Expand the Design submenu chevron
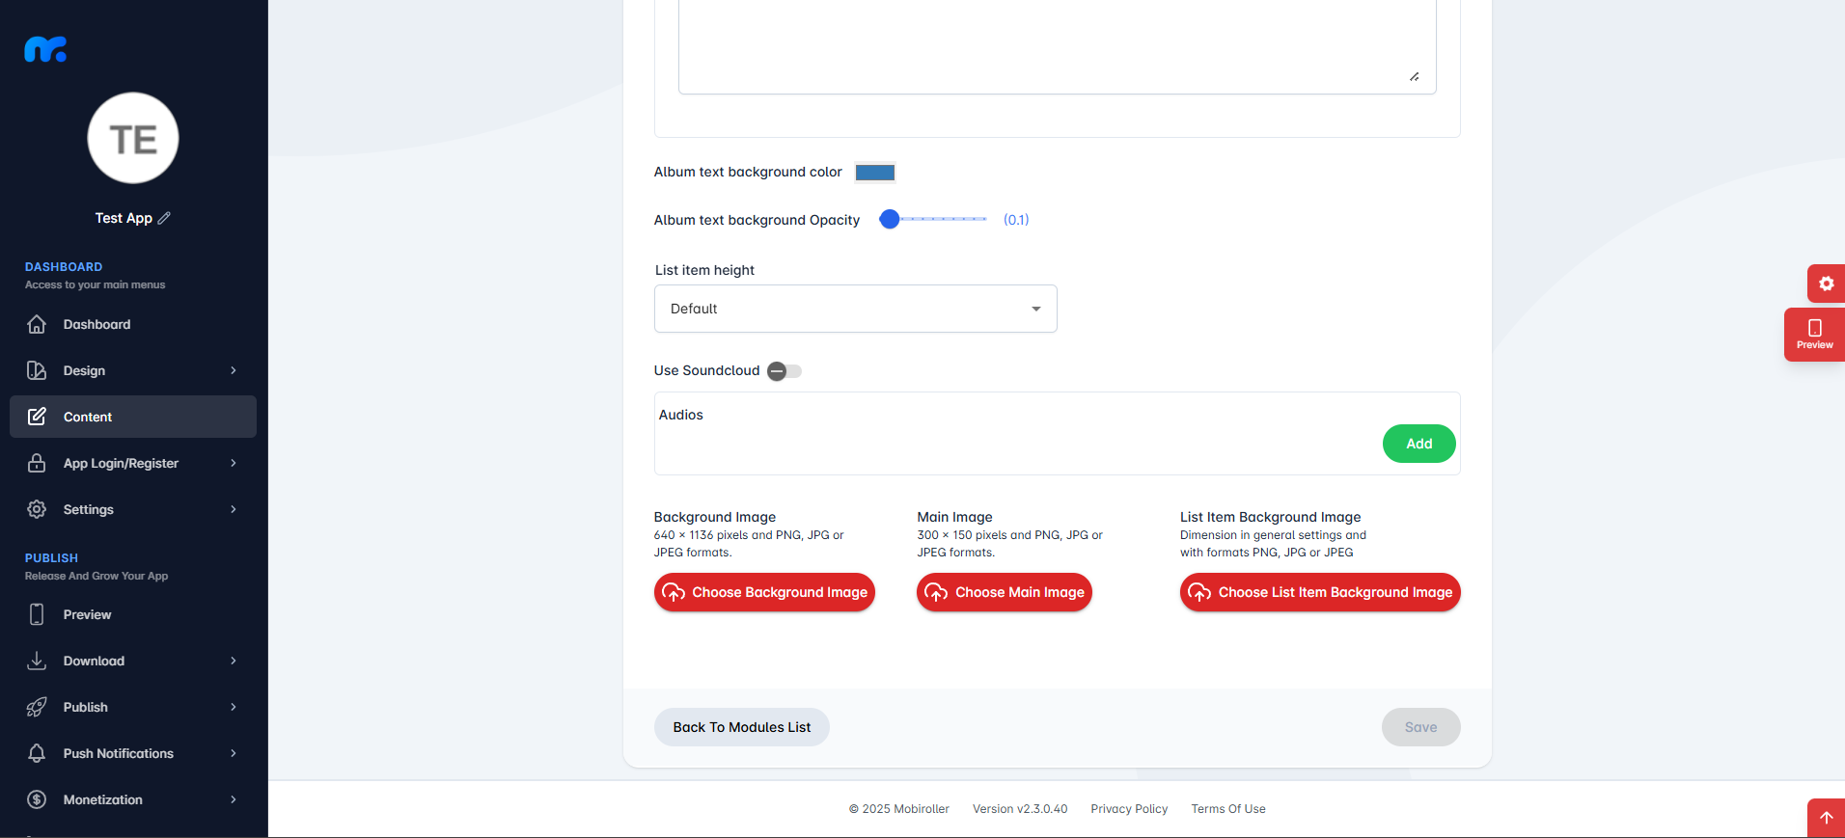This screenshot has width=1845, height=838. click(x=234, y=370)
